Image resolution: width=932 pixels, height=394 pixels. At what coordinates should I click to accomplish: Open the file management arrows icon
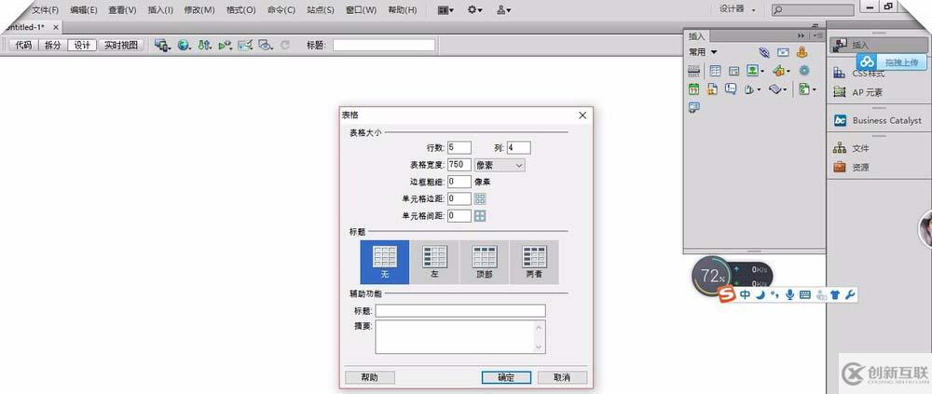205,45
